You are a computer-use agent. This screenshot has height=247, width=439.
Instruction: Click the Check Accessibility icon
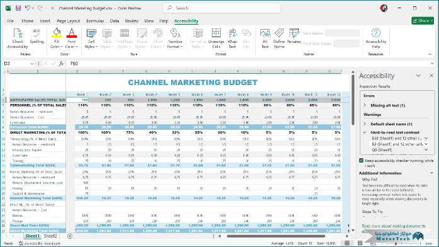[x=18, y=33]
